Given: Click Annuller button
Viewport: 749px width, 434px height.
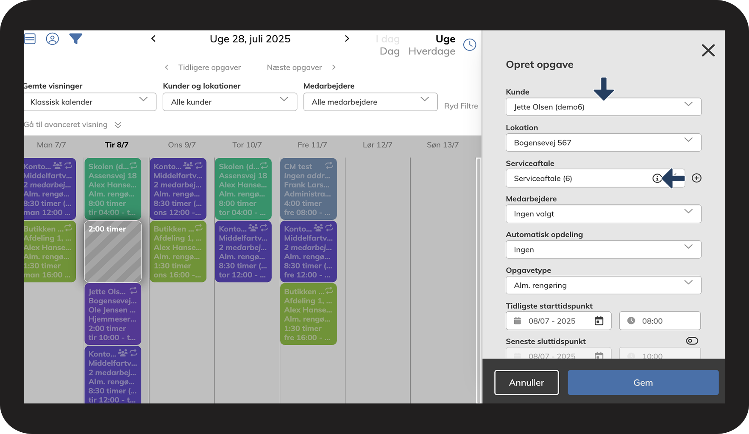Looking at the screenshot, I should click(526, 383).
